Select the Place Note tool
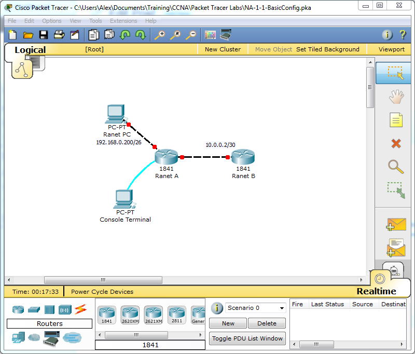This screenshot has width=415, height=354. coord(396,120)
